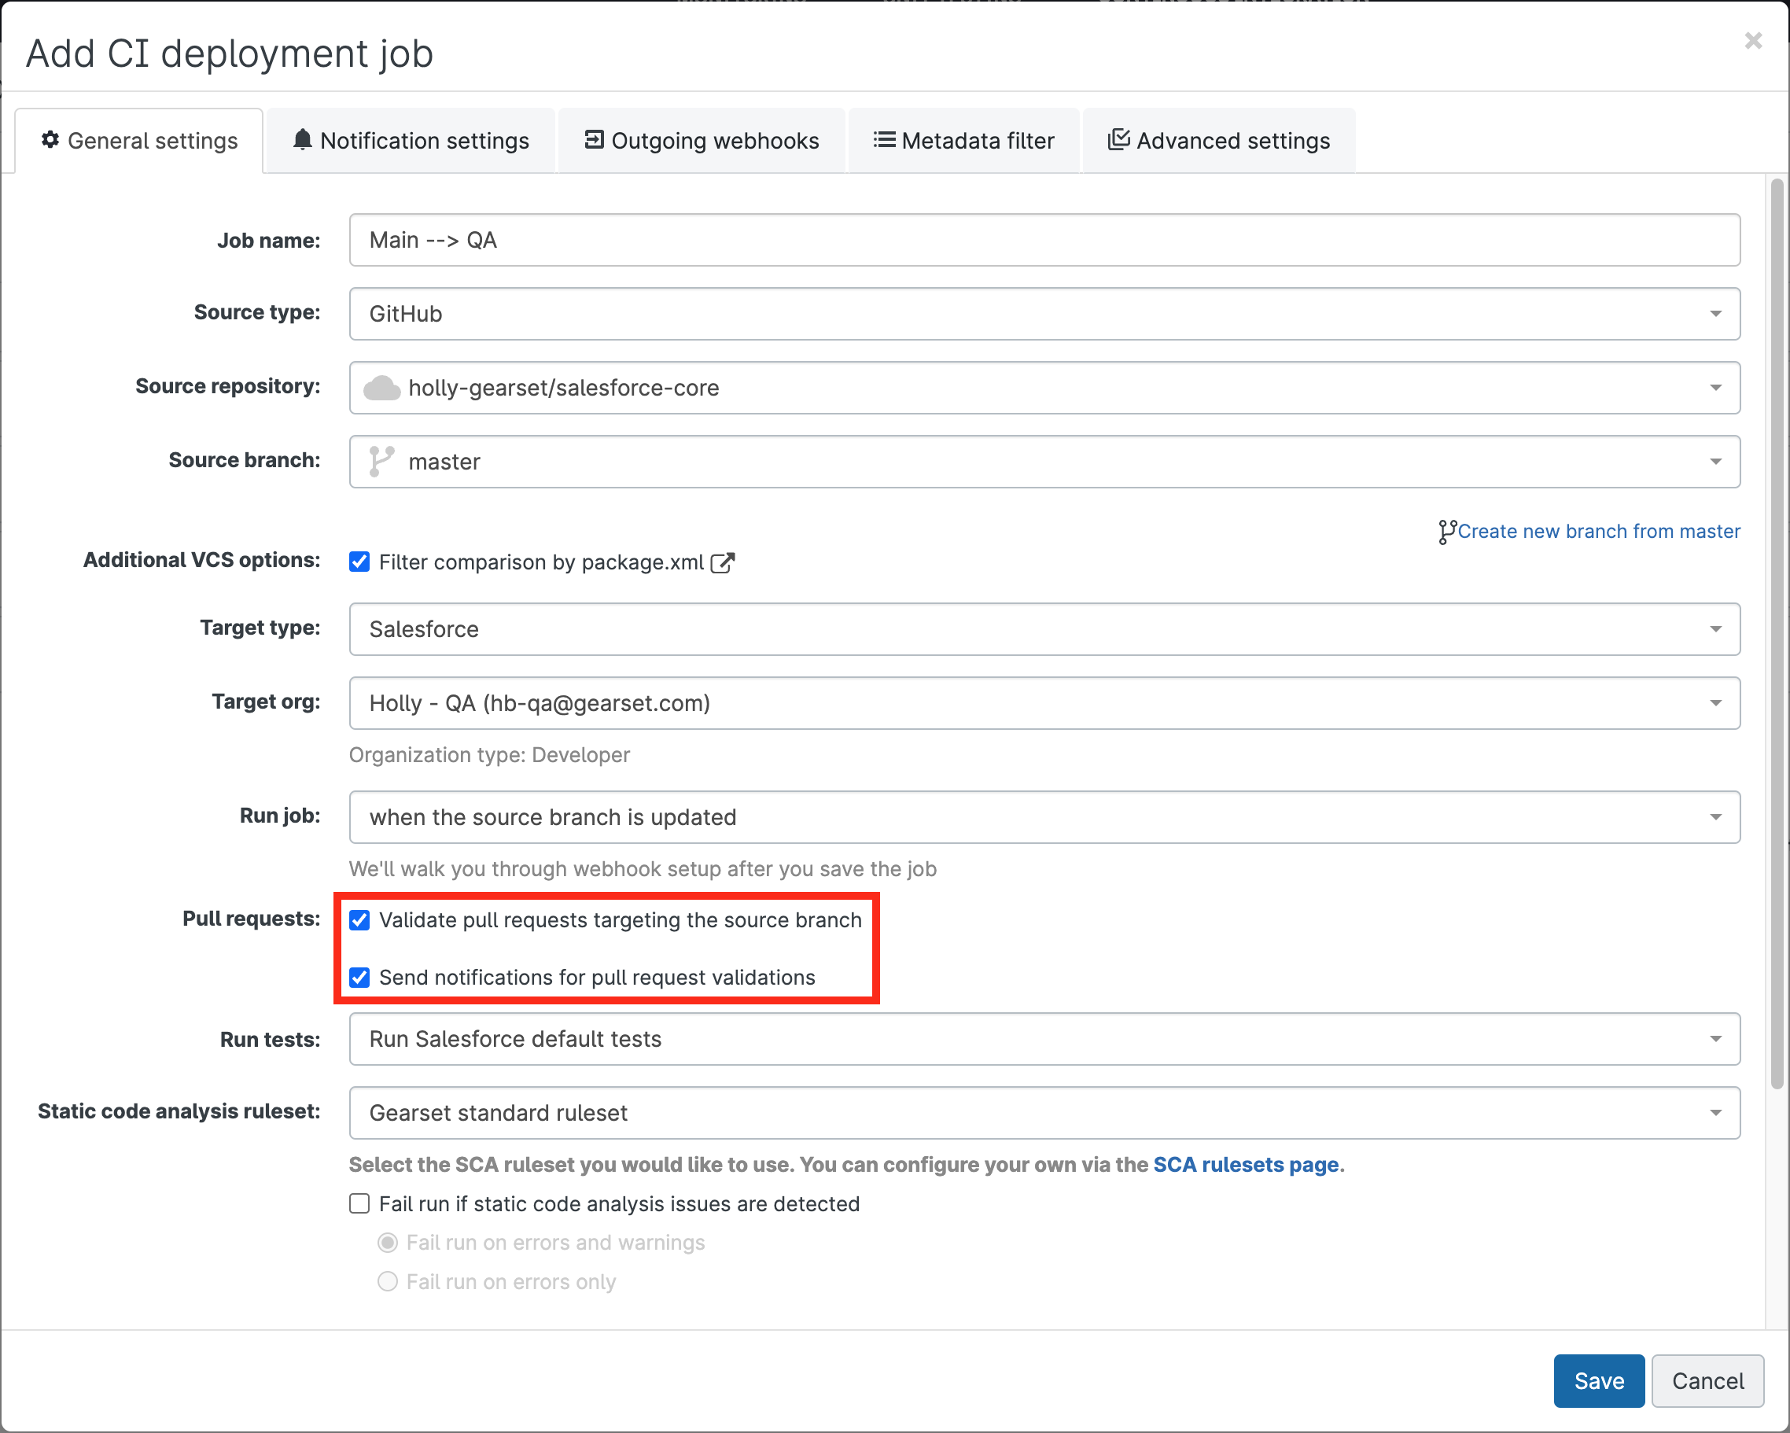Click the gear icon on General settings tab
1790x1433 pixels.
click(50, 139)
